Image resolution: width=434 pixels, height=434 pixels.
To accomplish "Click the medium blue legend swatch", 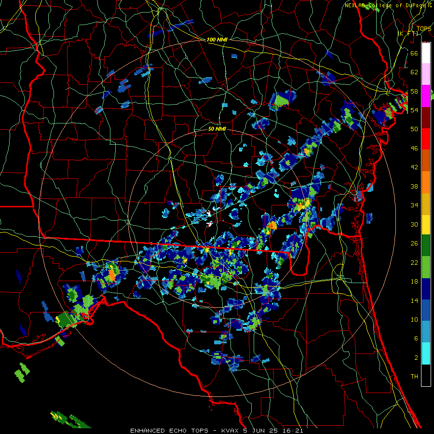I will pos(426,311).
